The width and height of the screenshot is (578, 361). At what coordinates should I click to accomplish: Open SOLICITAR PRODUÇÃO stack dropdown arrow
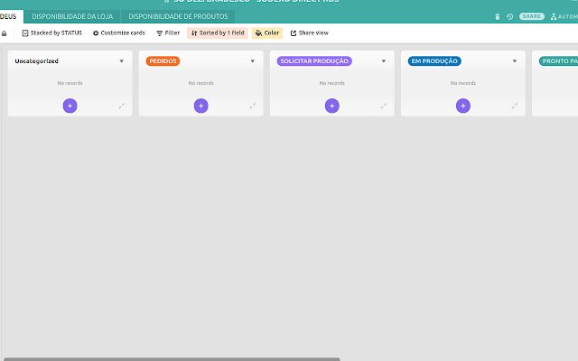(383, 61)
